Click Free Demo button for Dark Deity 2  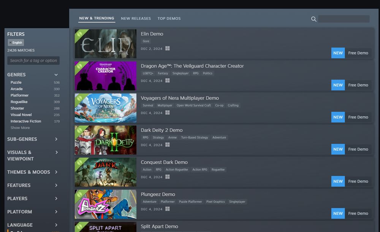coord(358,149)
